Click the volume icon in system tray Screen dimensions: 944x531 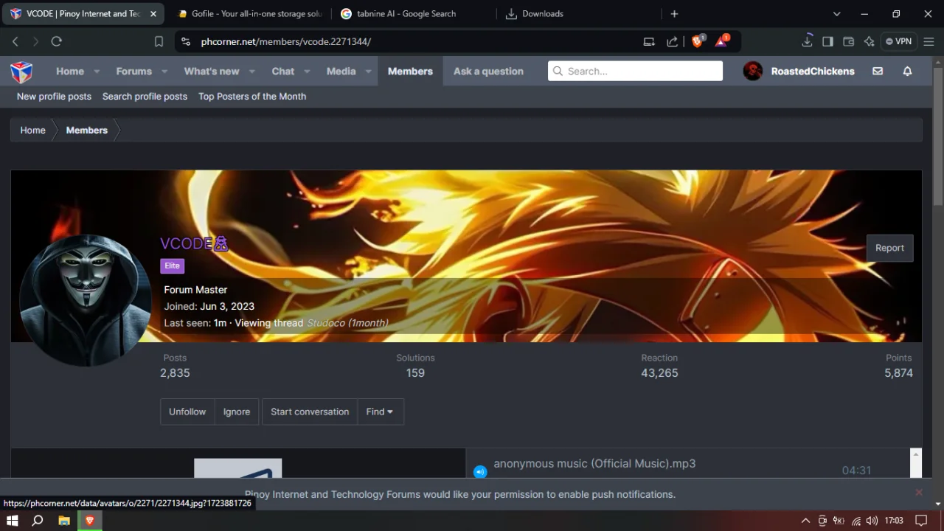coord(872,521)
